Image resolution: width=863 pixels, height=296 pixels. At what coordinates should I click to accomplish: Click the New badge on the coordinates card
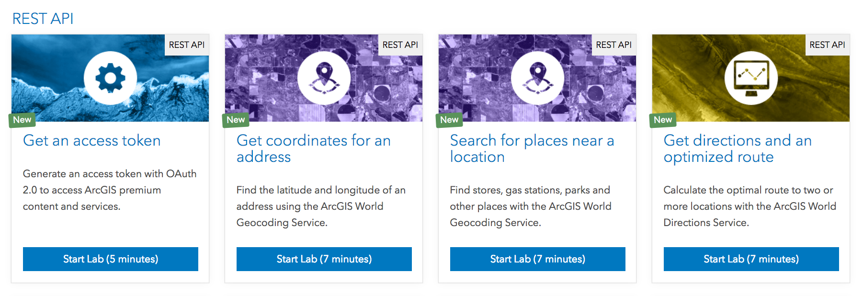click(236, 120)
